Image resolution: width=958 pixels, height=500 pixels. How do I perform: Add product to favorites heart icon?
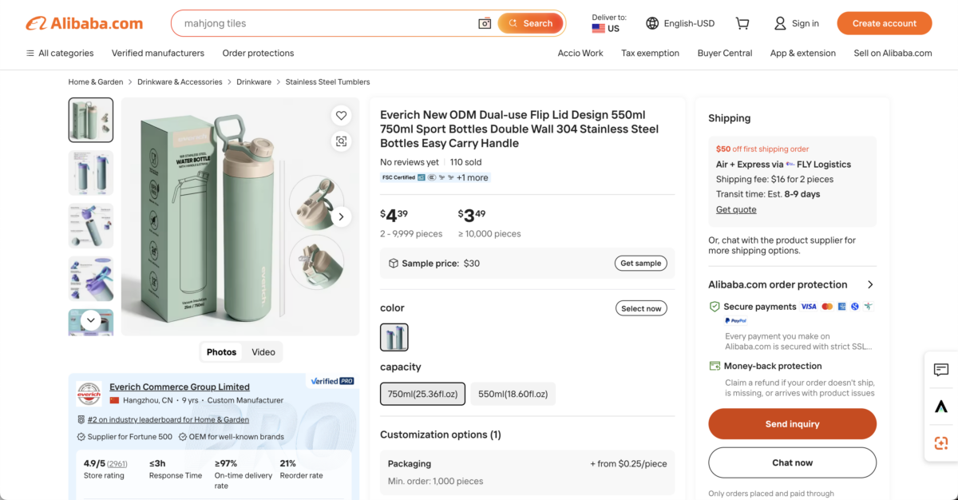(341, 116)
